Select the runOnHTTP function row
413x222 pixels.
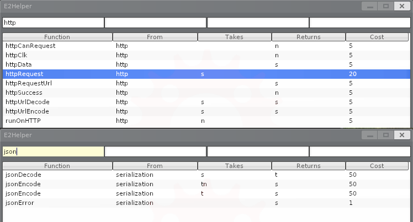coord(206,121)
